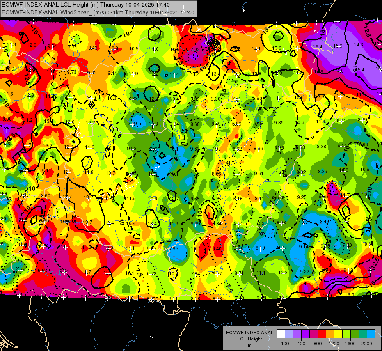Click the wind shear value 9.35

coord(279,123)
